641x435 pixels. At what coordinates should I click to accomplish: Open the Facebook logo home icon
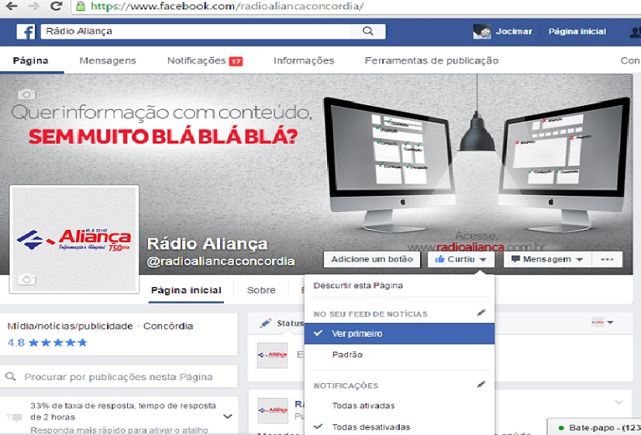pyautogui.click(x=26, y=32)
